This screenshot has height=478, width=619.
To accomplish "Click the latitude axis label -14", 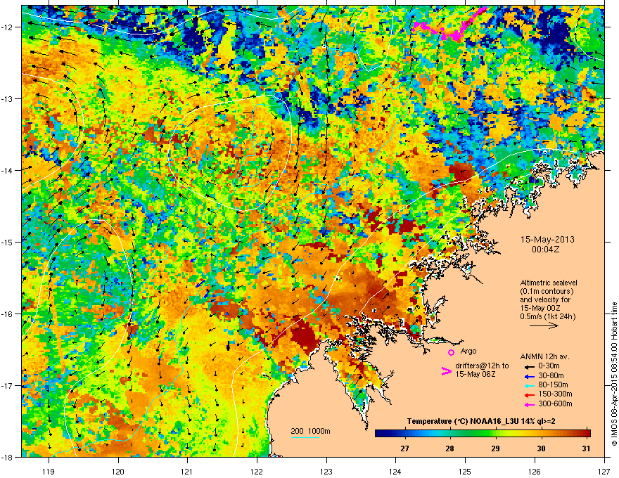I will coord(7,170).
